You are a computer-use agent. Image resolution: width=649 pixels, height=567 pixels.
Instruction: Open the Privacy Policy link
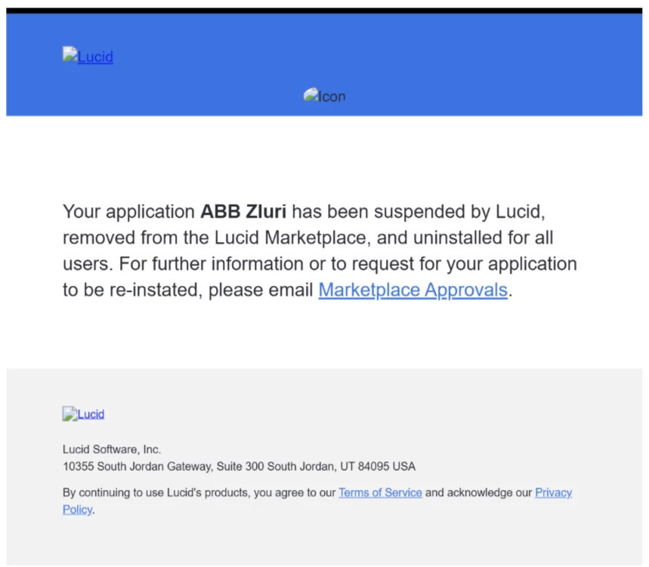(x=553, y=492)
